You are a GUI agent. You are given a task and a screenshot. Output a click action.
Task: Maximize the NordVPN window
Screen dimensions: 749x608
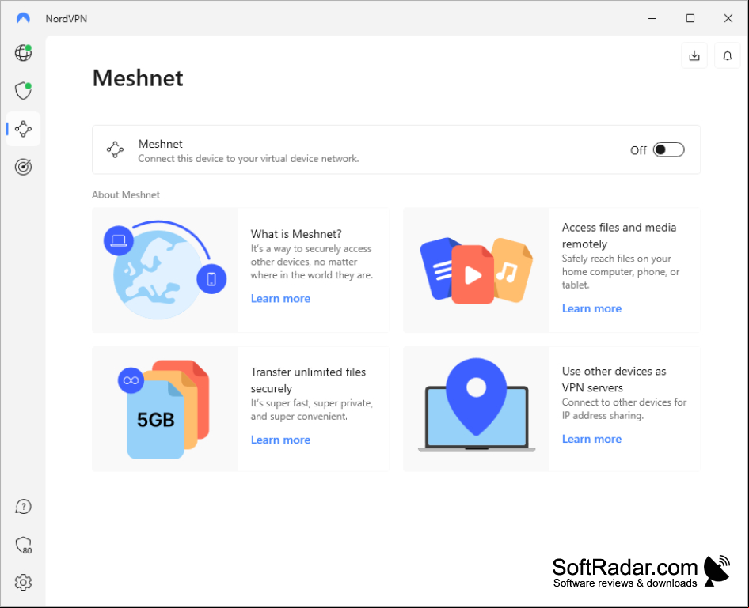coord(690,18)
